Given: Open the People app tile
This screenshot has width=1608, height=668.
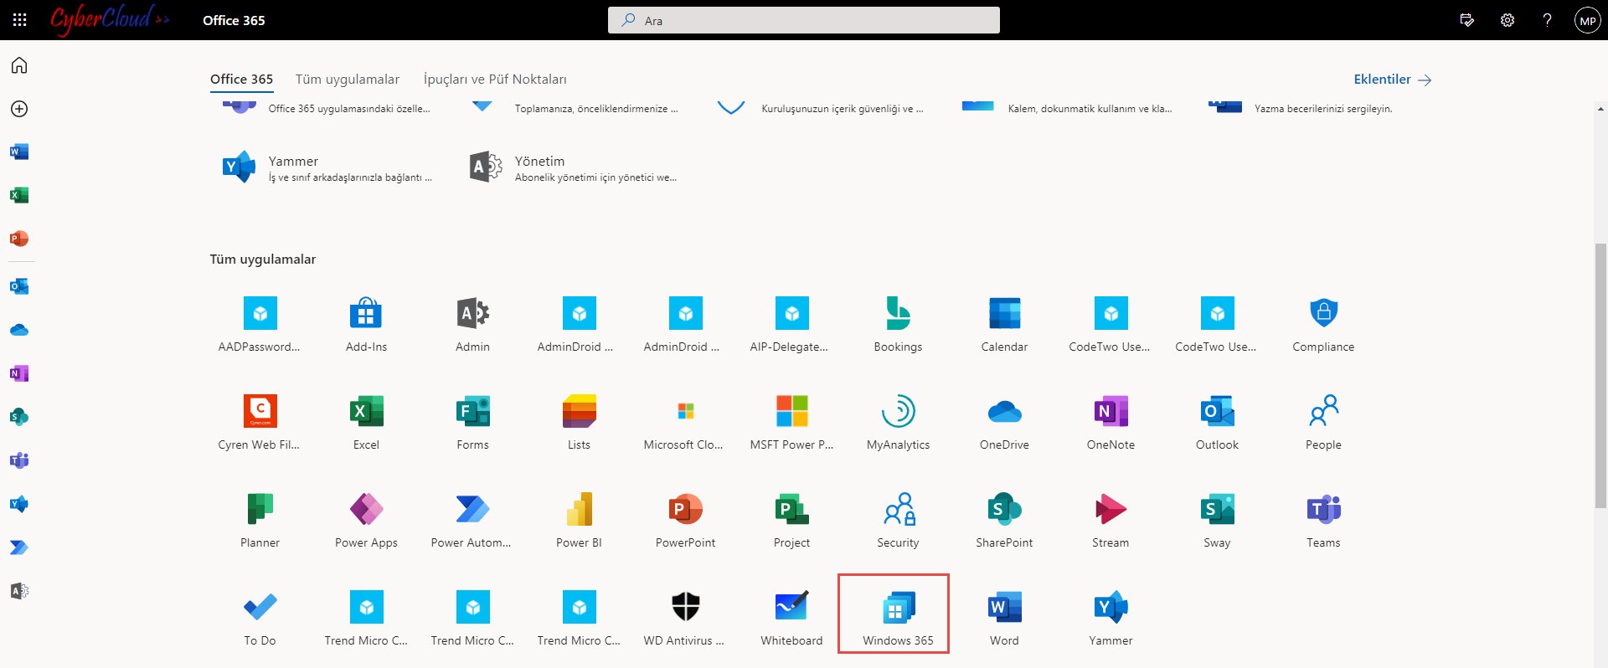Looking at the screenshot, I should pos(1323,423).
